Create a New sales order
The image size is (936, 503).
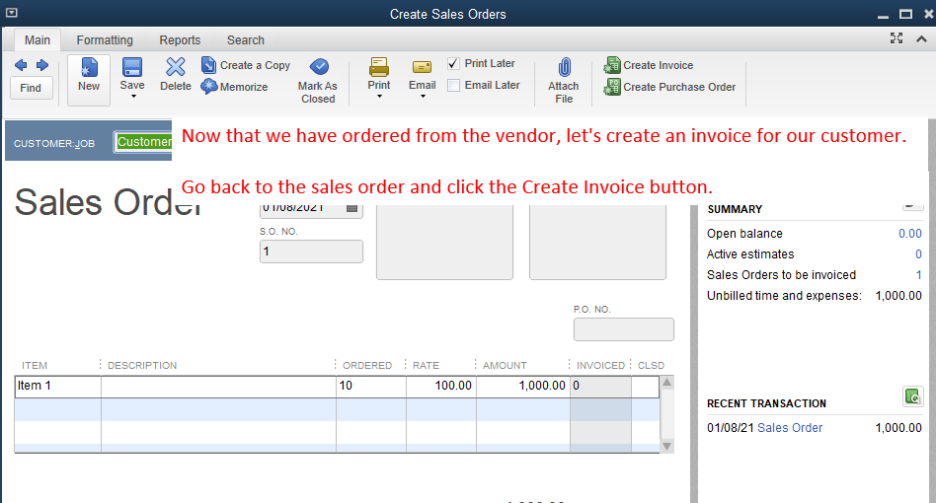pyautogui.click(x=88, y=80)
